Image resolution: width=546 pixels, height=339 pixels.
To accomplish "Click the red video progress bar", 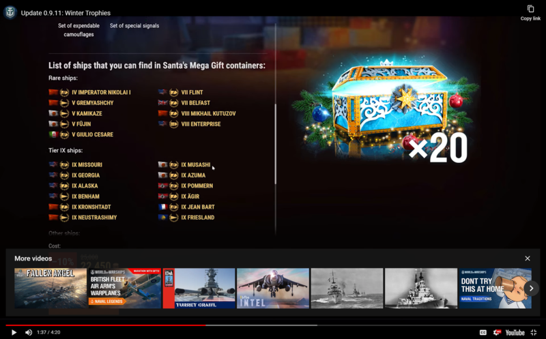I will tap(106, 325).
